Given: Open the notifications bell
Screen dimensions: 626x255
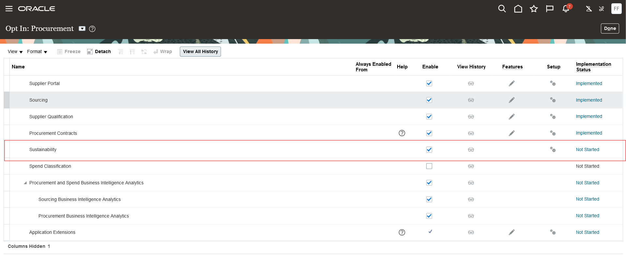Looking at the screenshot, I should click(566, 9).
